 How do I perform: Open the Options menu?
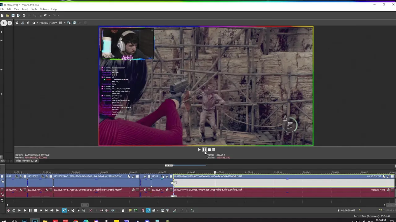[44, 9]
